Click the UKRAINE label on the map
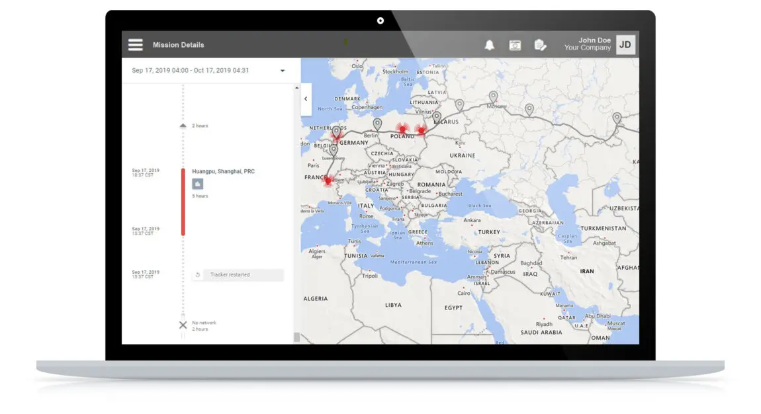 [x=463, y=155]
